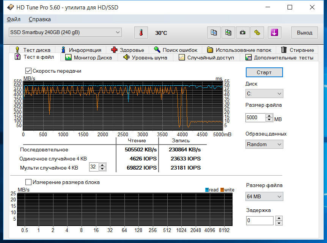Click the camera save screenshot icon
The height and width of the screenshot is (243, 327).
[243, 33]
